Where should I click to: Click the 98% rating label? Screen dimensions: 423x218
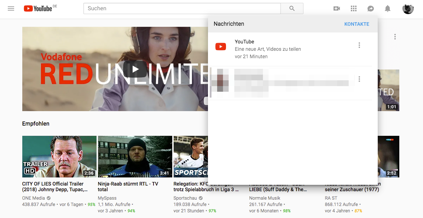click(287, 211)
